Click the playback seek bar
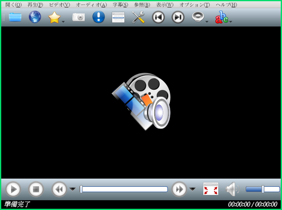 pos(124,189)
